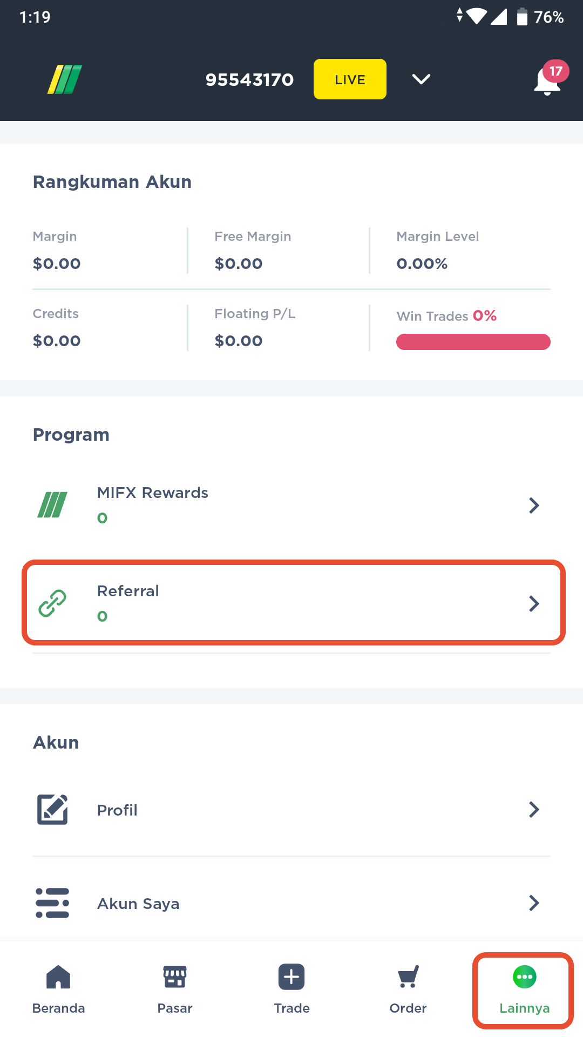Expand MIFX Rewards using the right arrow
The image size is (583, 1037).
[534, 505]
